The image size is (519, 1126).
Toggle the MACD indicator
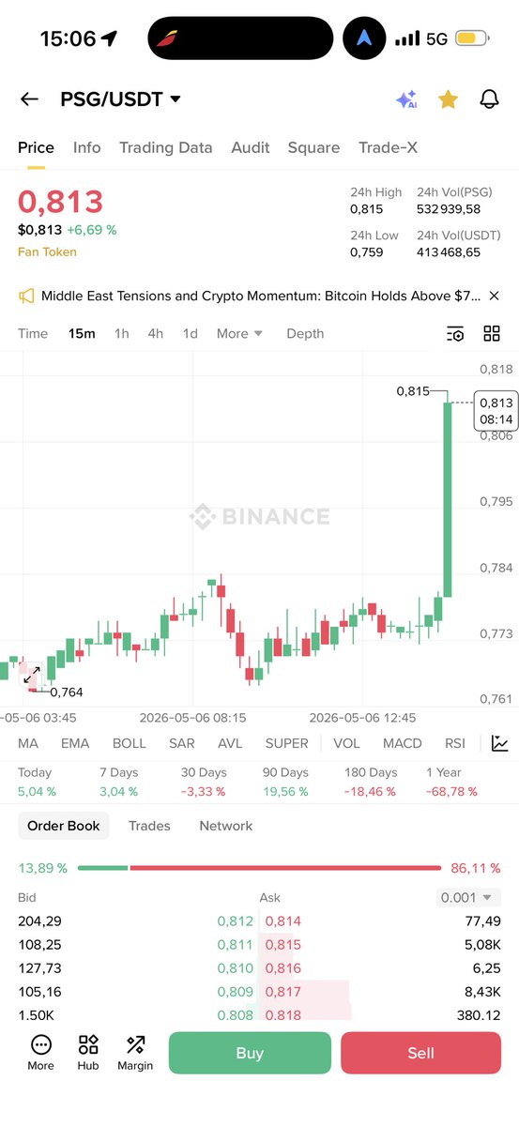coord(403,743)
